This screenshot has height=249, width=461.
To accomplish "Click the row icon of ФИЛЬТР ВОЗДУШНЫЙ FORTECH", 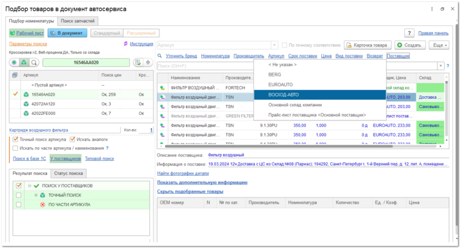I will point(163,88).
